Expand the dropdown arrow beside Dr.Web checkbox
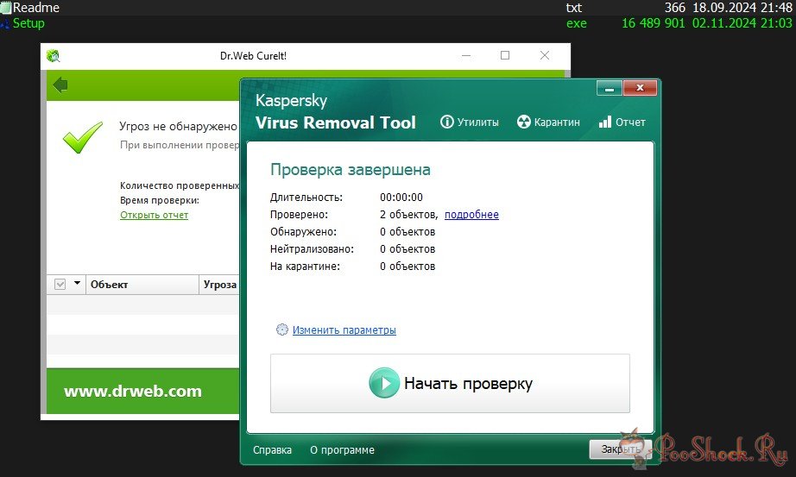Image resolution: width=796 pixels, height=477 pixels. coord(77,283)
